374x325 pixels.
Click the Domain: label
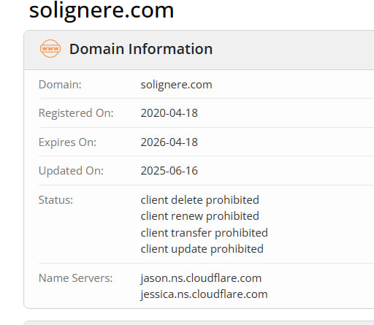point(60,85)
